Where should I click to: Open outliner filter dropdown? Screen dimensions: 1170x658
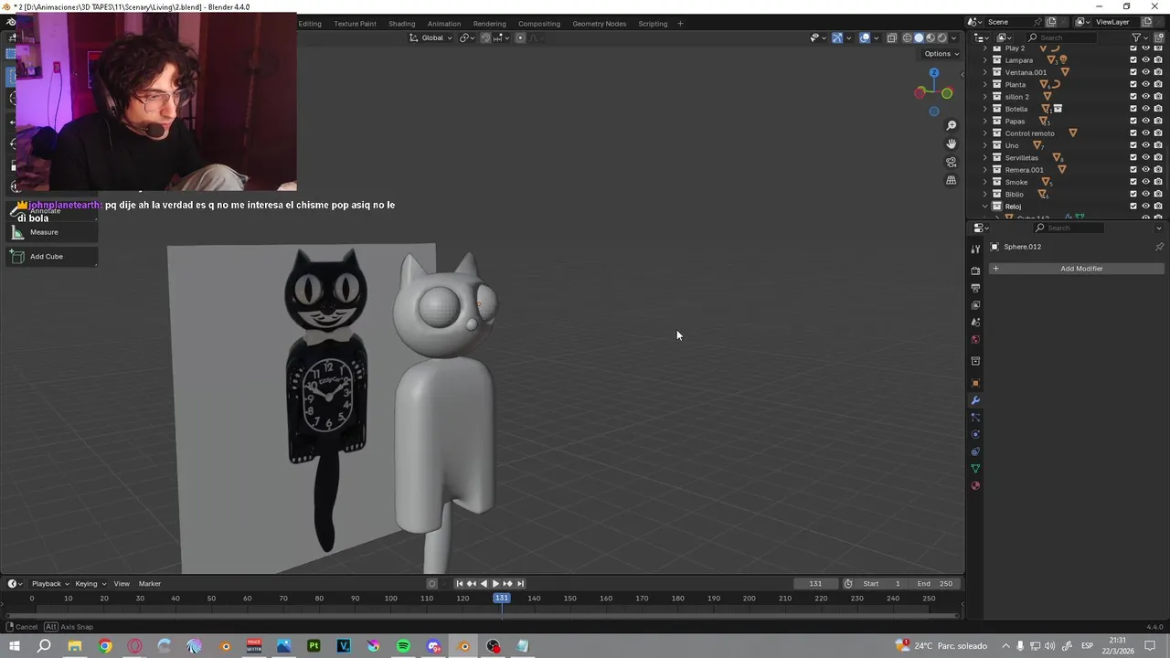[1141, 37]
